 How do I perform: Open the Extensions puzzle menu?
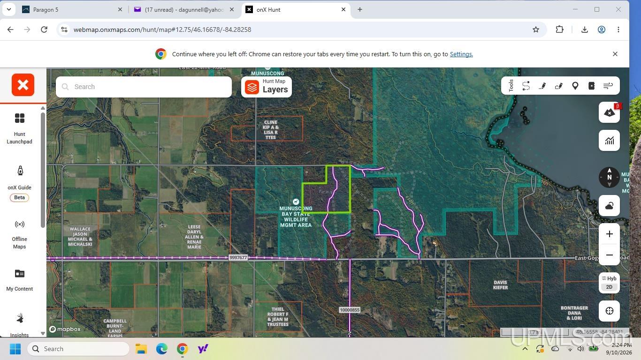[559, 30]
